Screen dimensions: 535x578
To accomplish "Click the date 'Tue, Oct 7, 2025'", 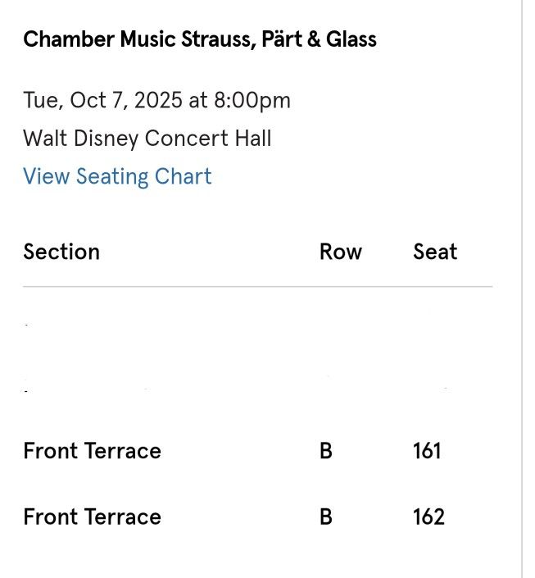I will [x=103, y=101].
